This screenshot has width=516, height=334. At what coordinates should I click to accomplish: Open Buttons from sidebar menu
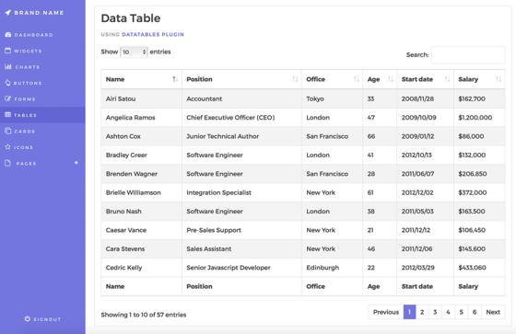click(x=42, y=83)
